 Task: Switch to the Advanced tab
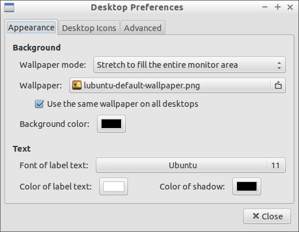[143, 28]
